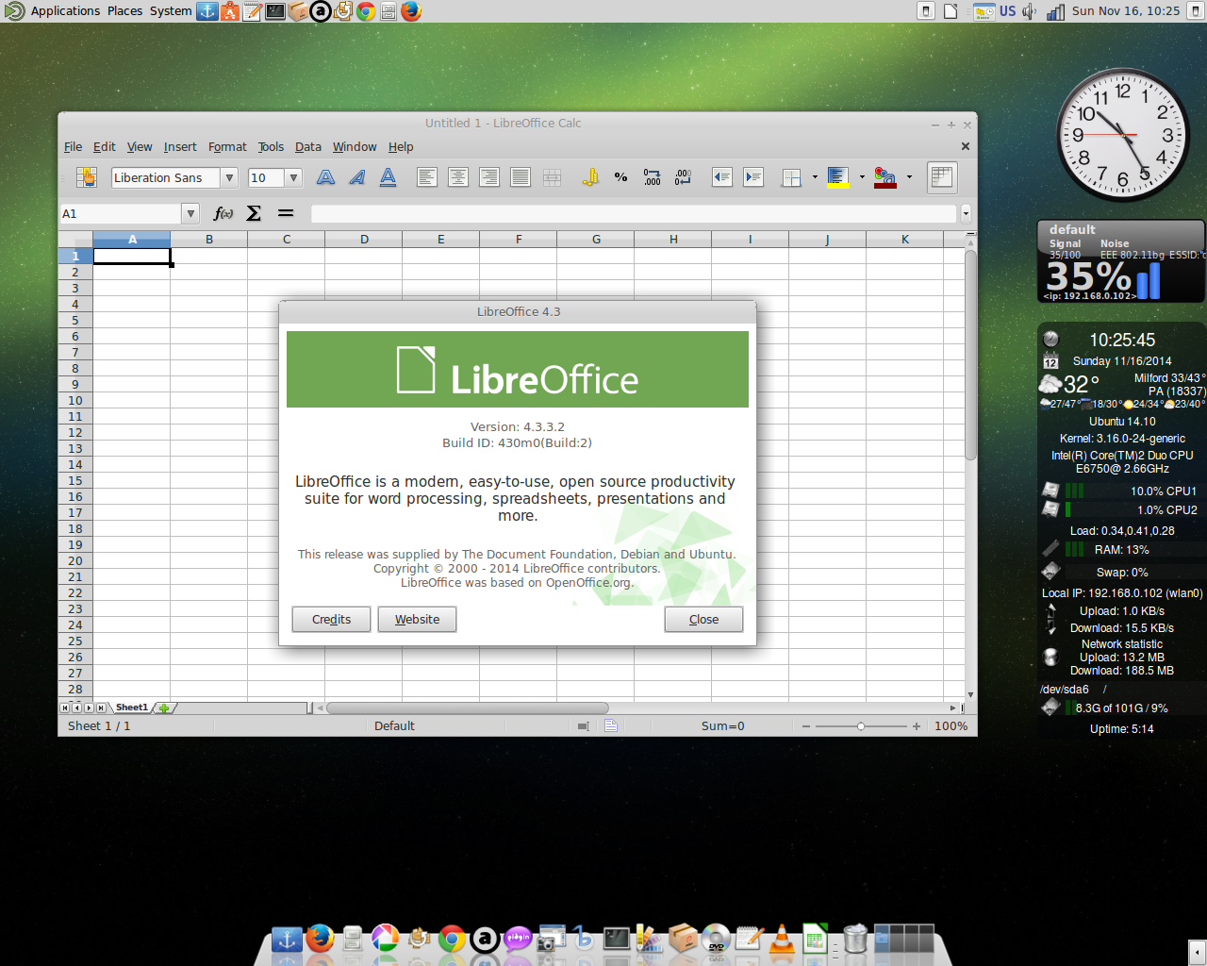Select column header K
This screenshot has width=1207, height=966.
904,240
